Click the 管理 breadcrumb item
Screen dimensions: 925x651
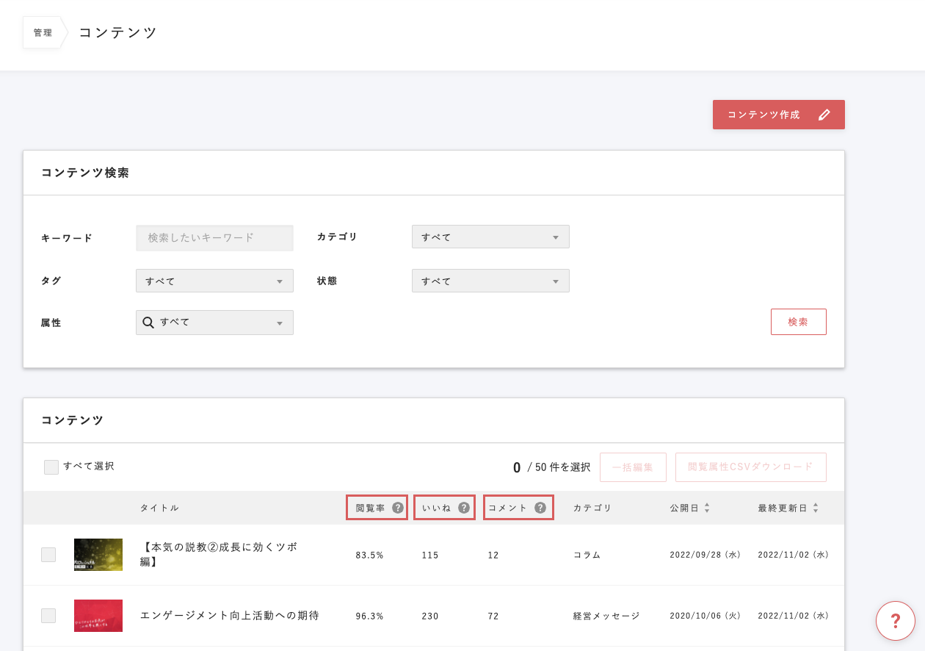43,33
